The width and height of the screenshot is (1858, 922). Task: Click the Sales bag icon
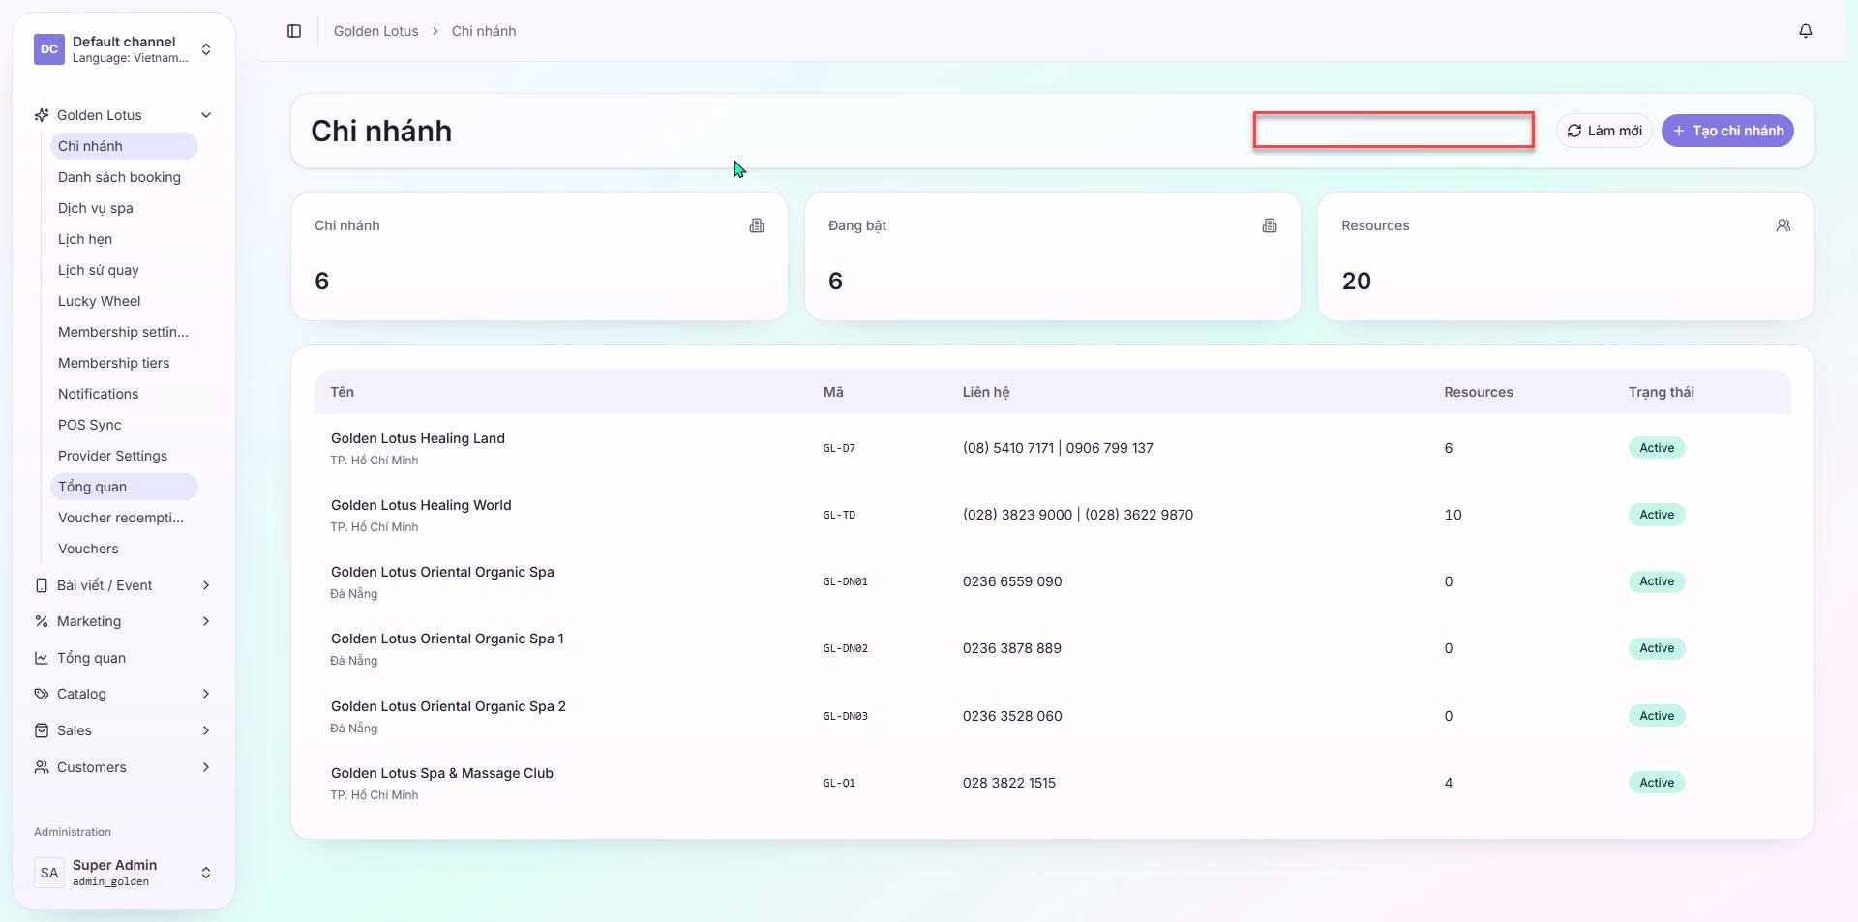[42, 730]
